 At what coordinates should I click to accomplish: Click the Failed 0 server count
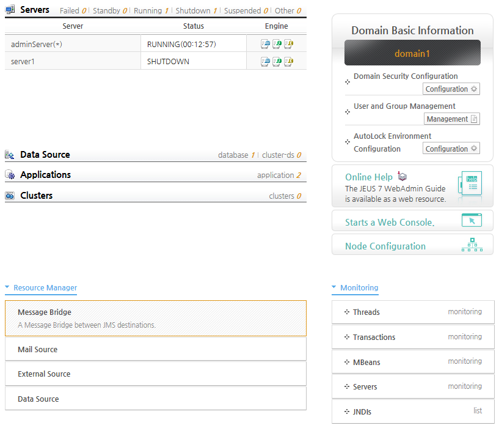point(73,11)
